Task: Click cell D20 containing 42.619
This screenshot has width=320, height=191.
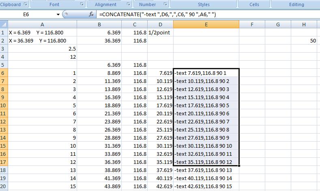Action: click(161, 186)
